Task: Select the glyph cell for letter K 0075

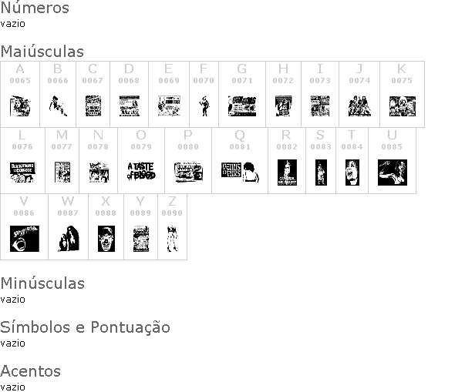Action: [403, 94]
